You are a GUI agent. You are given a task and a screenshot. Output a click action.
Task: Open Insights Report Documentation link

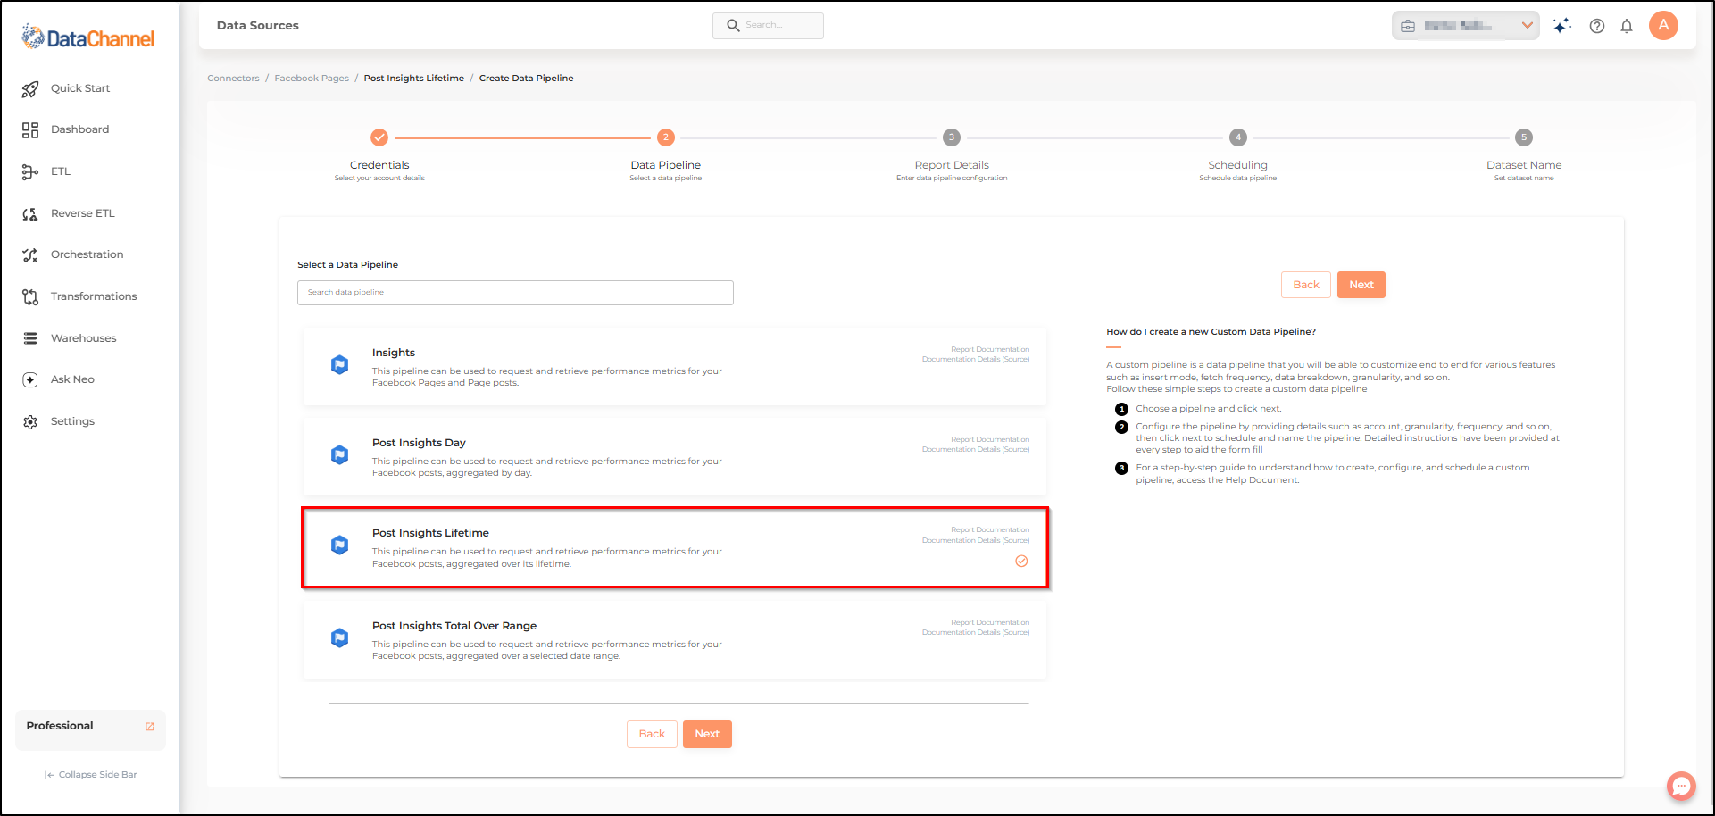990,350
